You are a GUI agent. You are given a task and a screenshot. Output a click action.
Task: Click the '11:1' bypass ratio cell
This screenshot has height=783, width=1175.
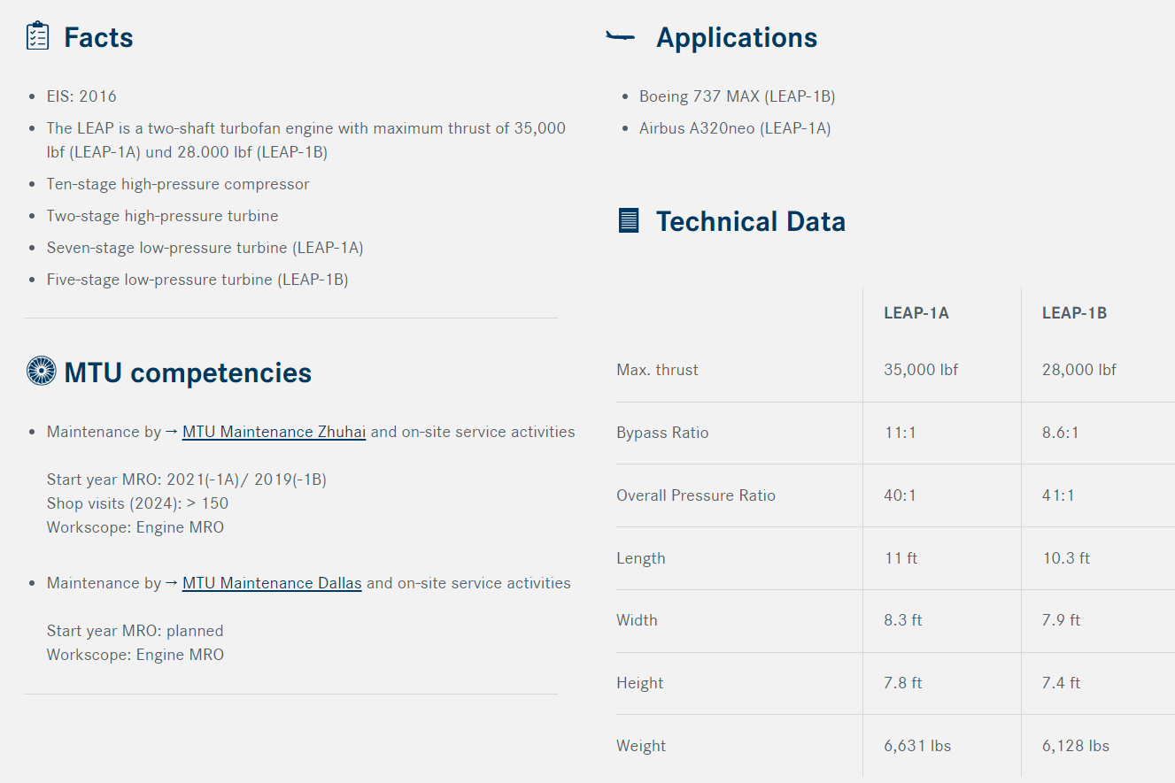(x=899, y=433)
